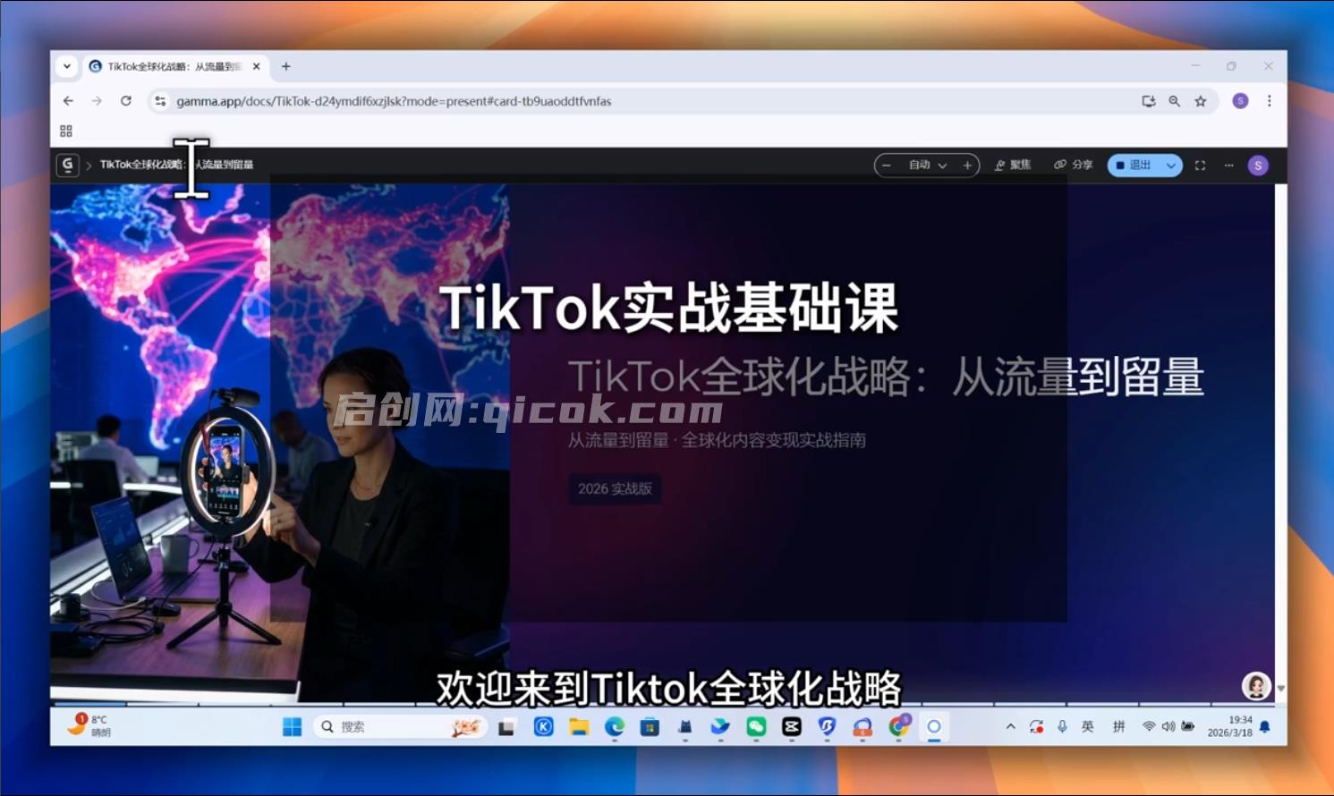Open the three-dot more options menu
This screenshot has width=1334, height=796.
[1229, 165]
